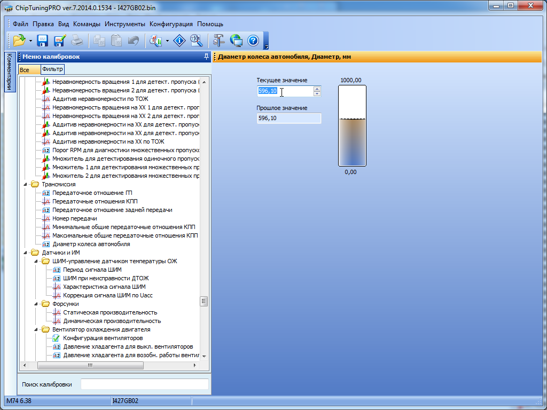Image resolution: width=547 pixels, height=410 pixels.
Task: Click the blue diamond info icon
Action: [x=180, y=41]
